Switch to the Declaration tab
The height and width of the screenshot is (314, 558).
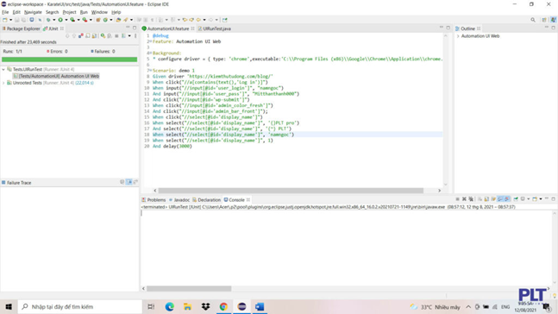click(206, 200)
